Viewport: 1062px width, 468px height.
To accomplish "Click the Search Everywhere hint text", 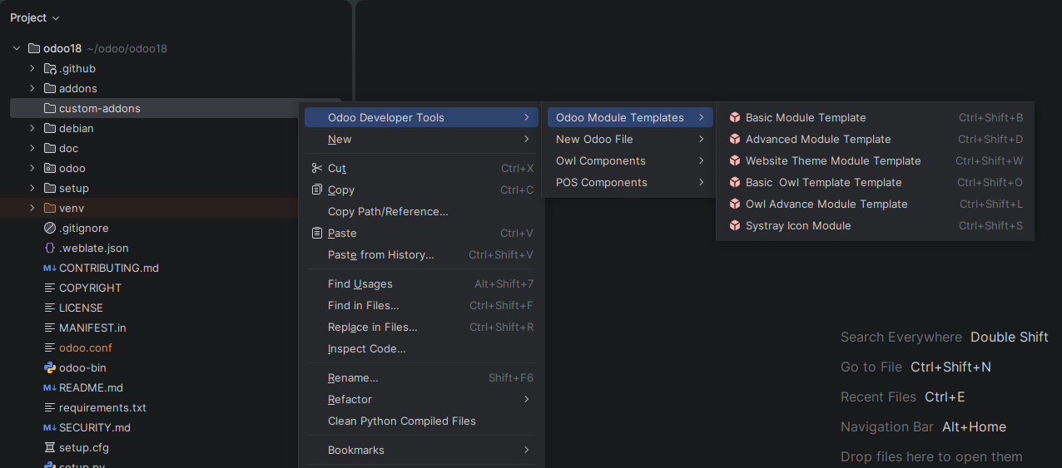I will click(x=901, y=337).
